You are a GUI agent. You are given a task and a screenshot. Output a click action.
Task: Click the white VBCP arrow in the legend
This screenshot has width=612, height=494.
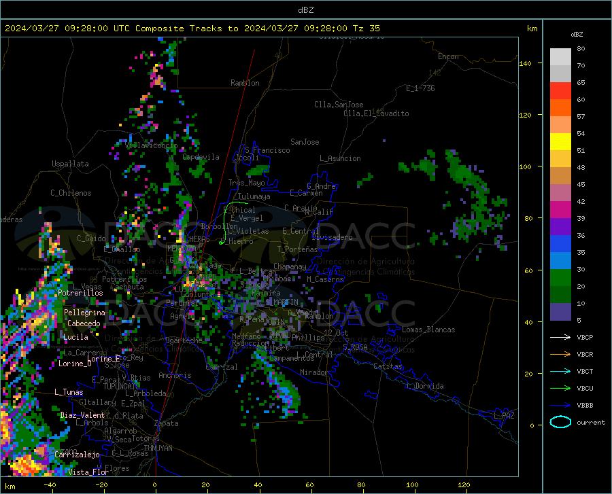[560, 337]
